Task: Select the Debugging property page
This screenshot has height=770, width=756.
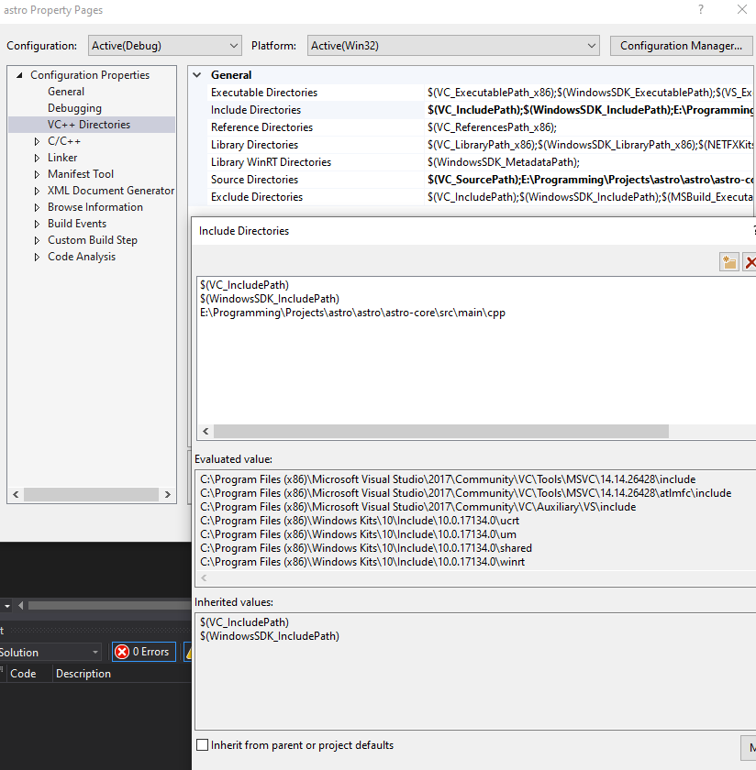Action: [x=74, y=108]
